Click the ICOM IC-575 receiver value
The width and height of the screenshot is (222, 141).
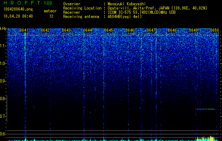click(x=142, y=12)
